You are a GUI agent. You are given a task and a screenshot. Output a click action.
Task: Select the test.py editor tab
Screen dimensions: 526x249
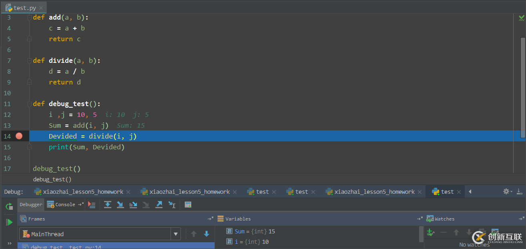[24, 8]
